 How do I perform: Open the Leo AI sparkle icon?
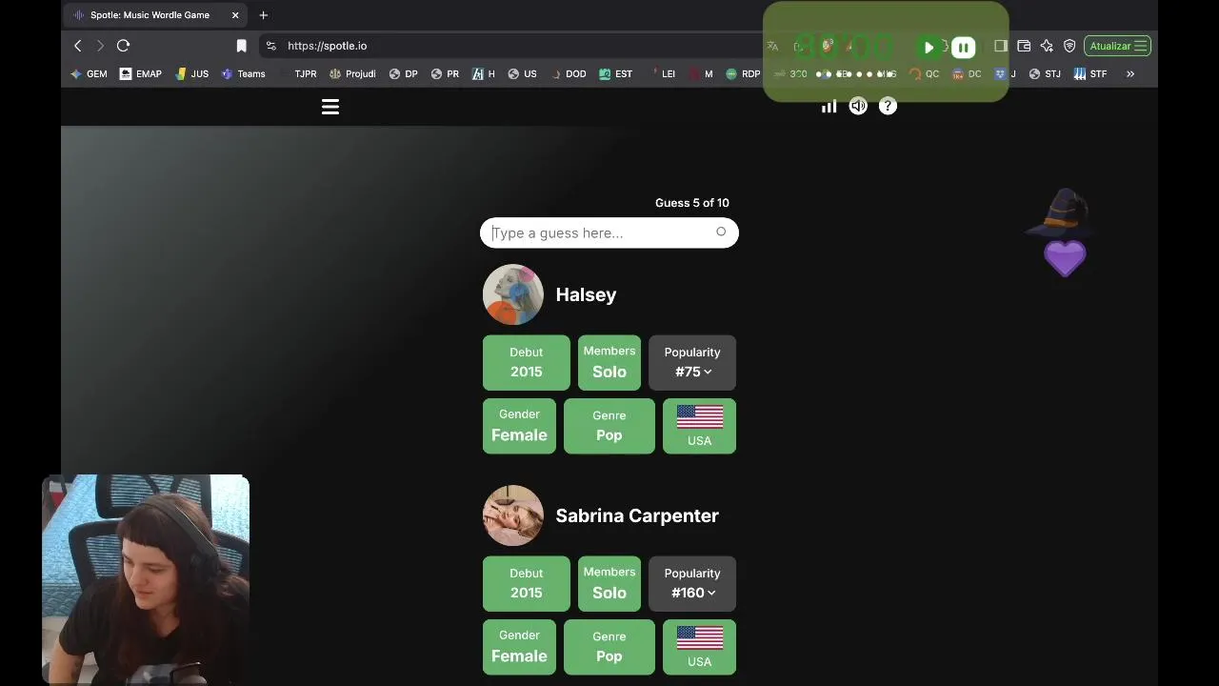point(1047,46)
